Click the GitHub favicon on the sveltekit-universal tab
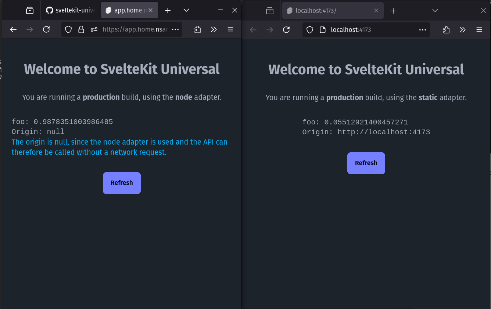This screenshot has width=491, height=309. point(49,10)
